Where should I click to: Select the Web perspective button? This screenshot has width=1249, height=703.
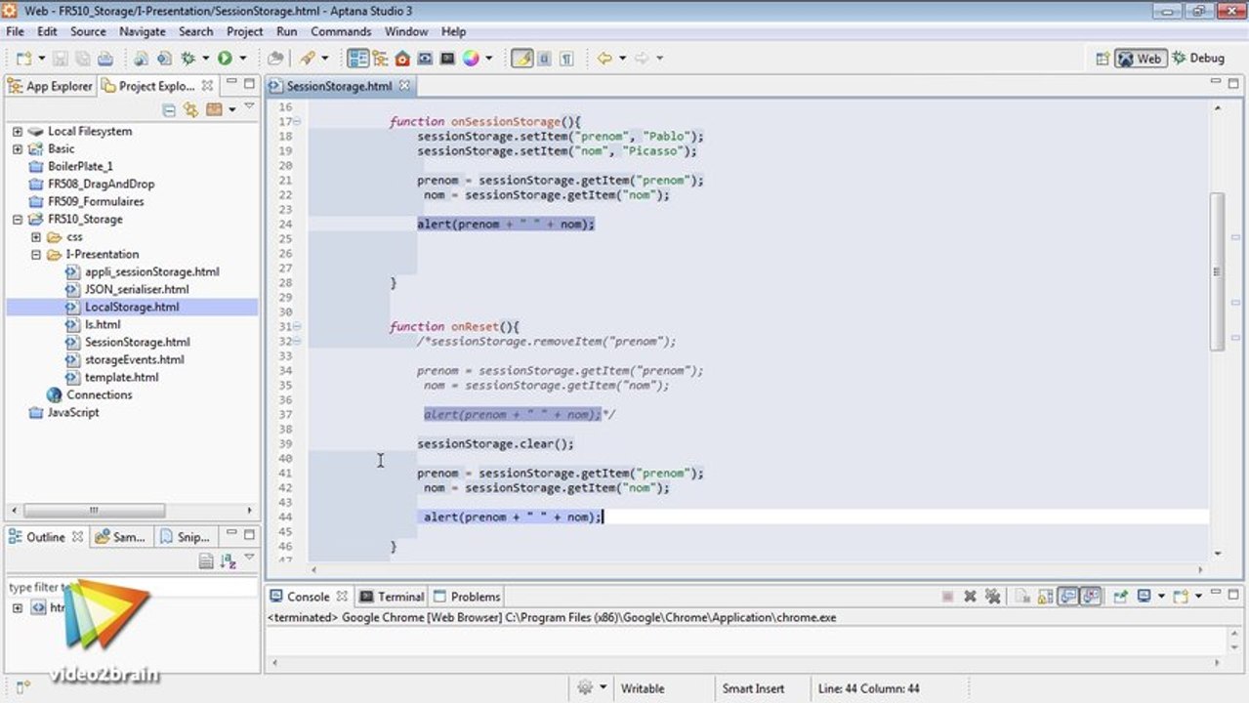pos(1140,59)
